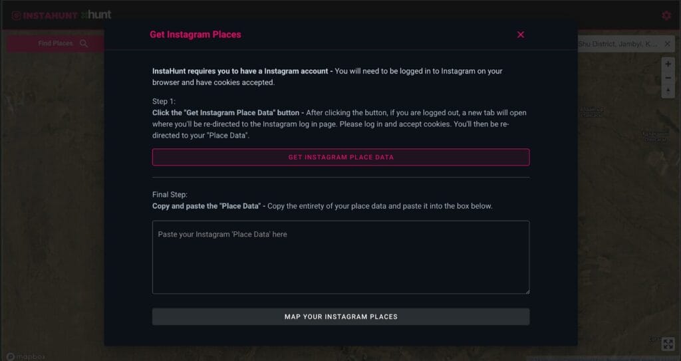Click the hunt logo text

(x=97, y=15)
